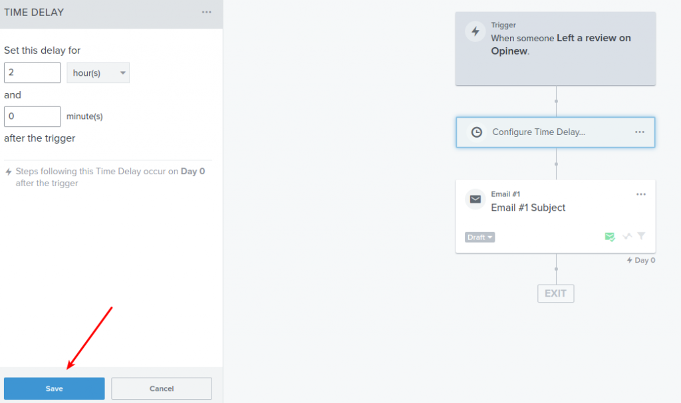This screenshot has width=681, height=403.
Task: Save the time delay settings
Action: (x=55, y=388)
